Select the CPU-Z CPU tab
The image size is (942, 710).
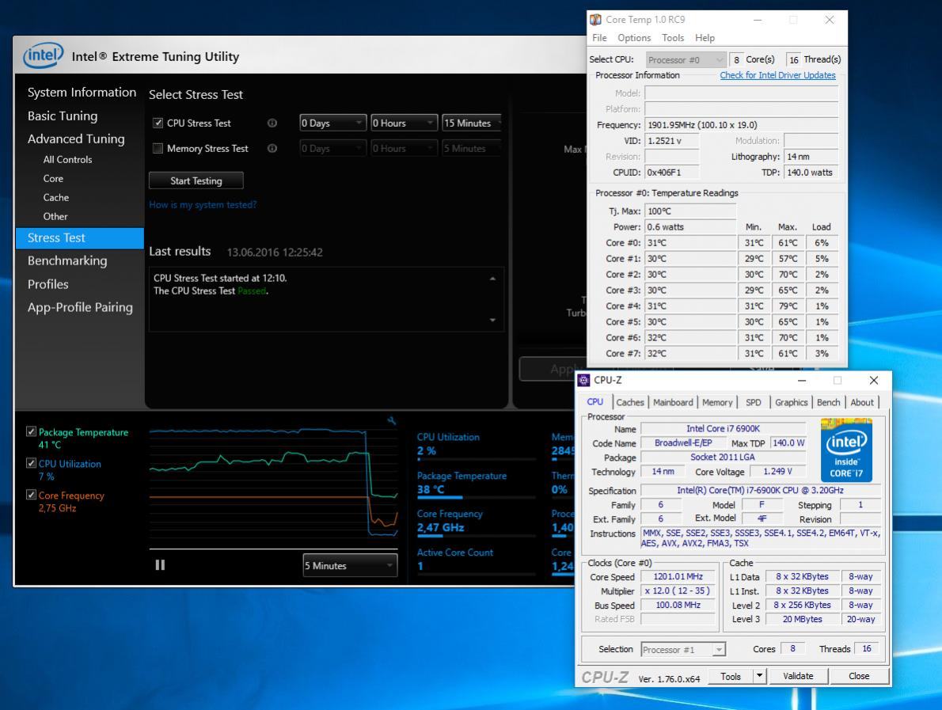click(x=594, y=402)
